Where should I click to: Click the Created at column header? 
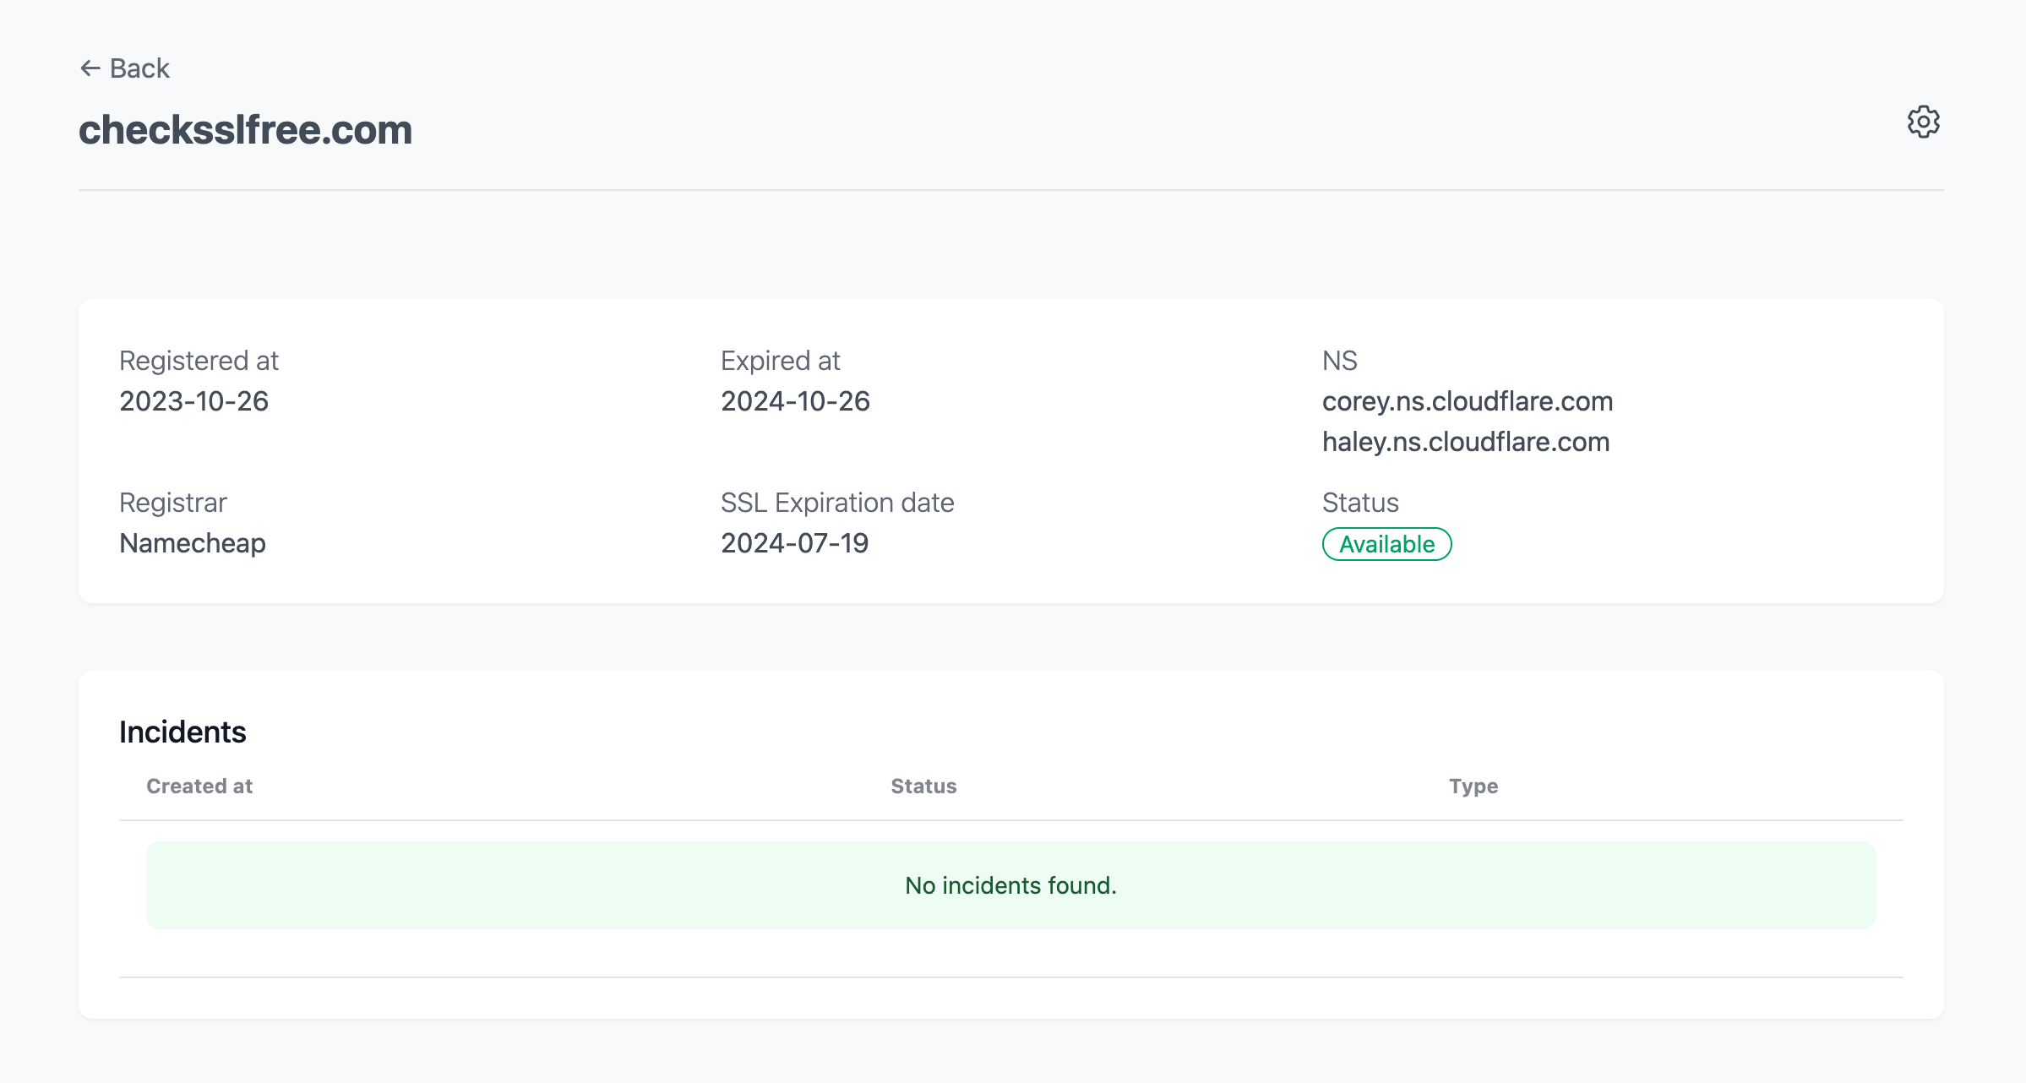[199, 786]
